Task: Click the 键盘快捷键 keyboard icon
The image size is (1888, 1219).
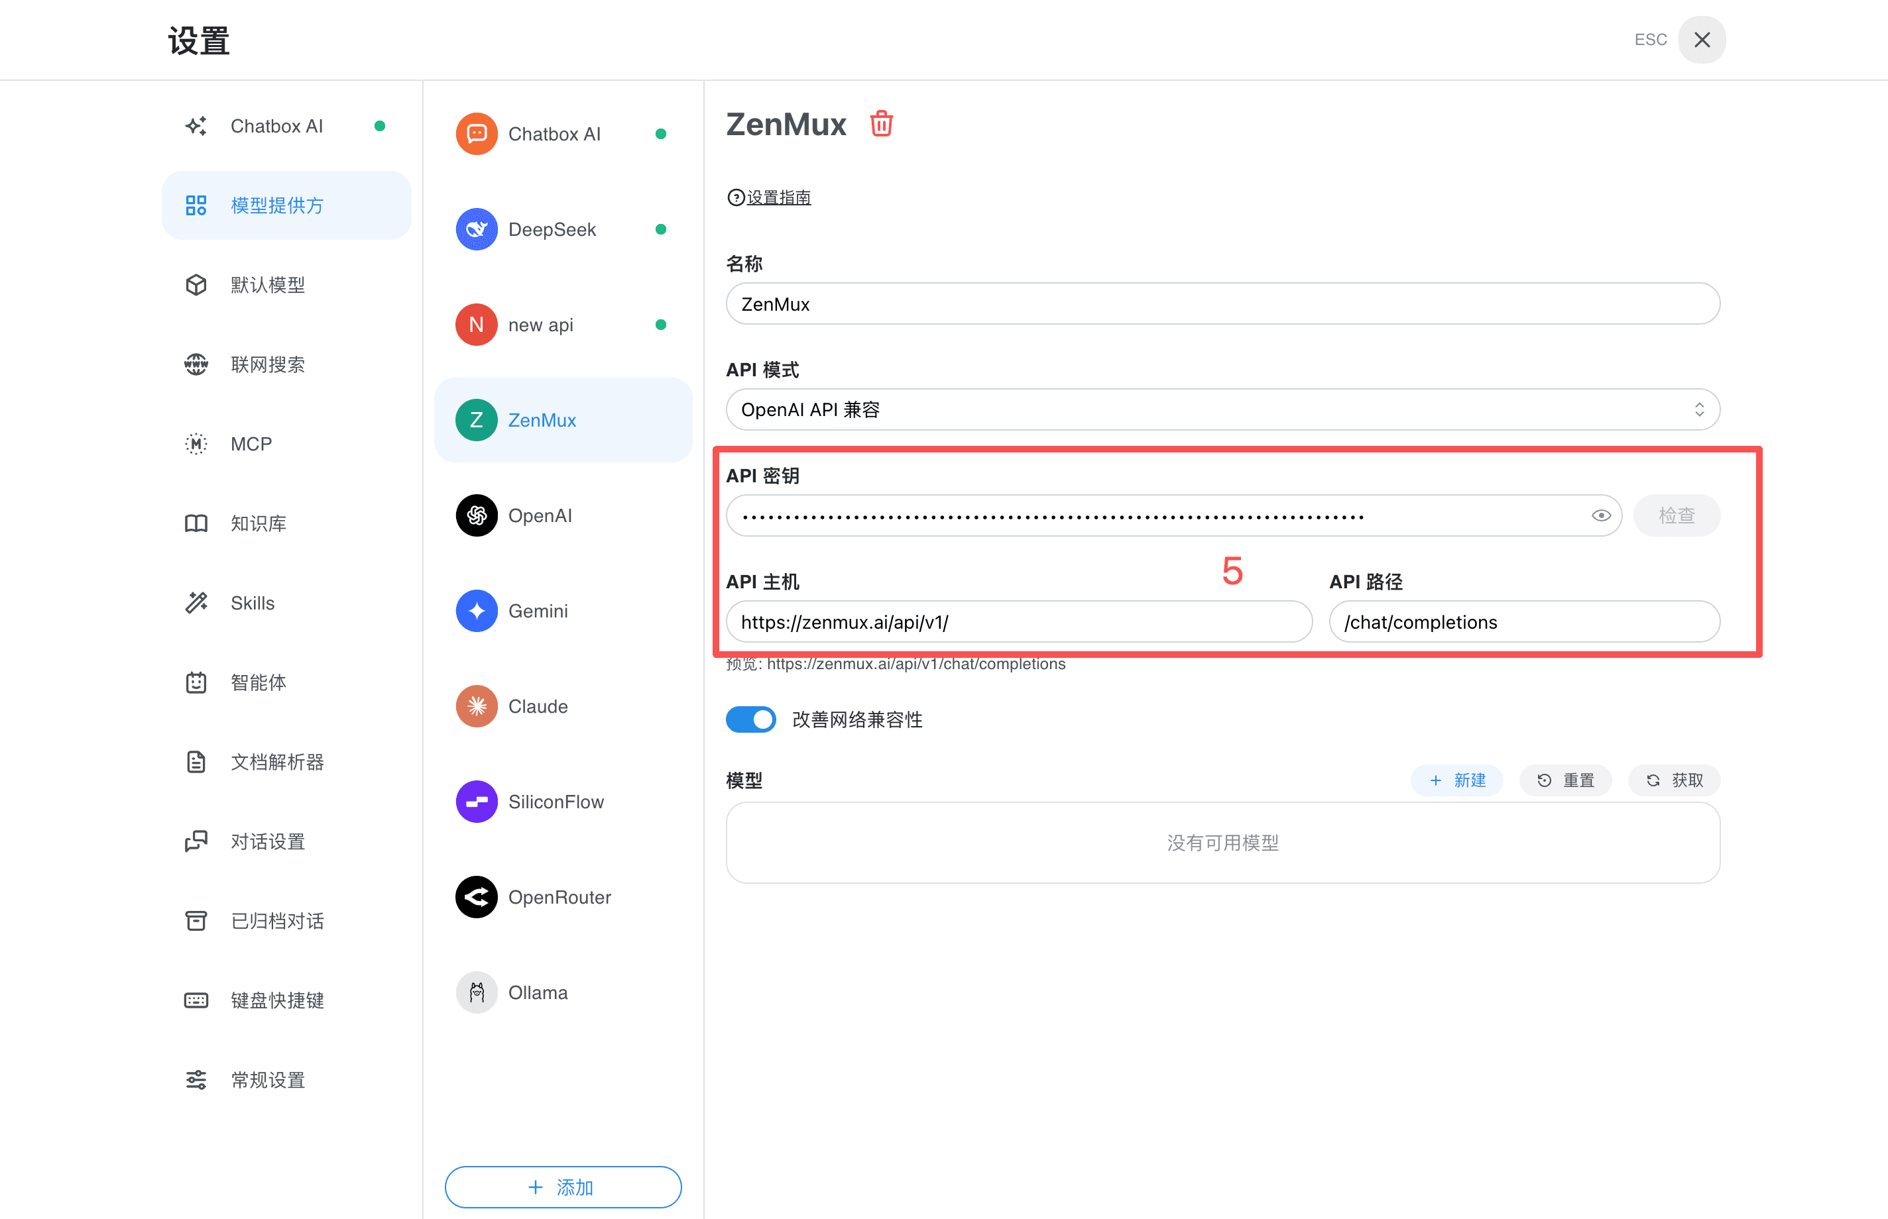Action: [x=196, y=1000]
